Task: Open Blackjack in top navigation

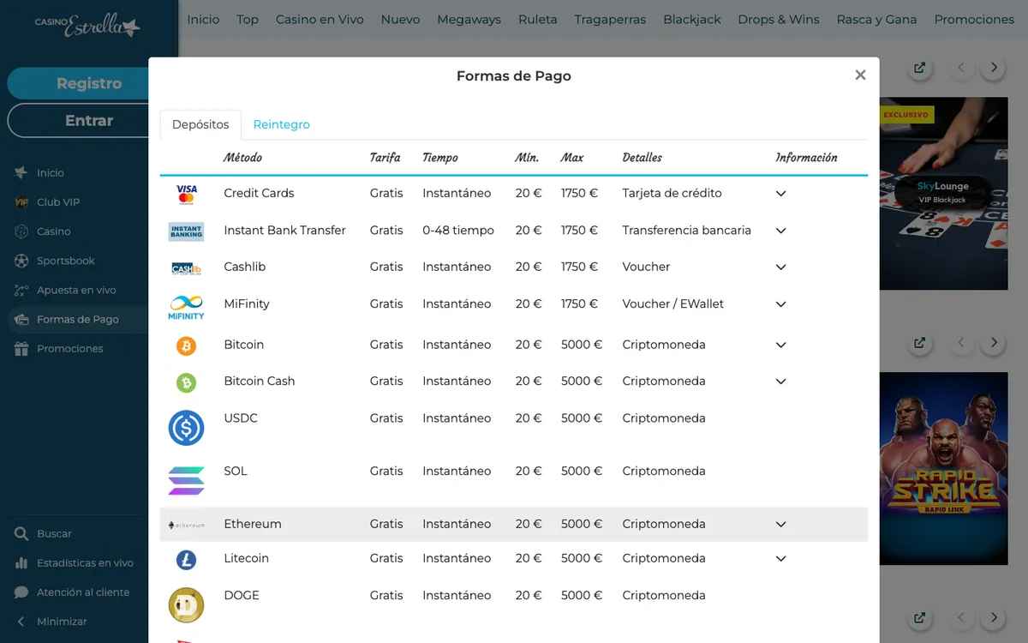Action: [x=691, y=19]
